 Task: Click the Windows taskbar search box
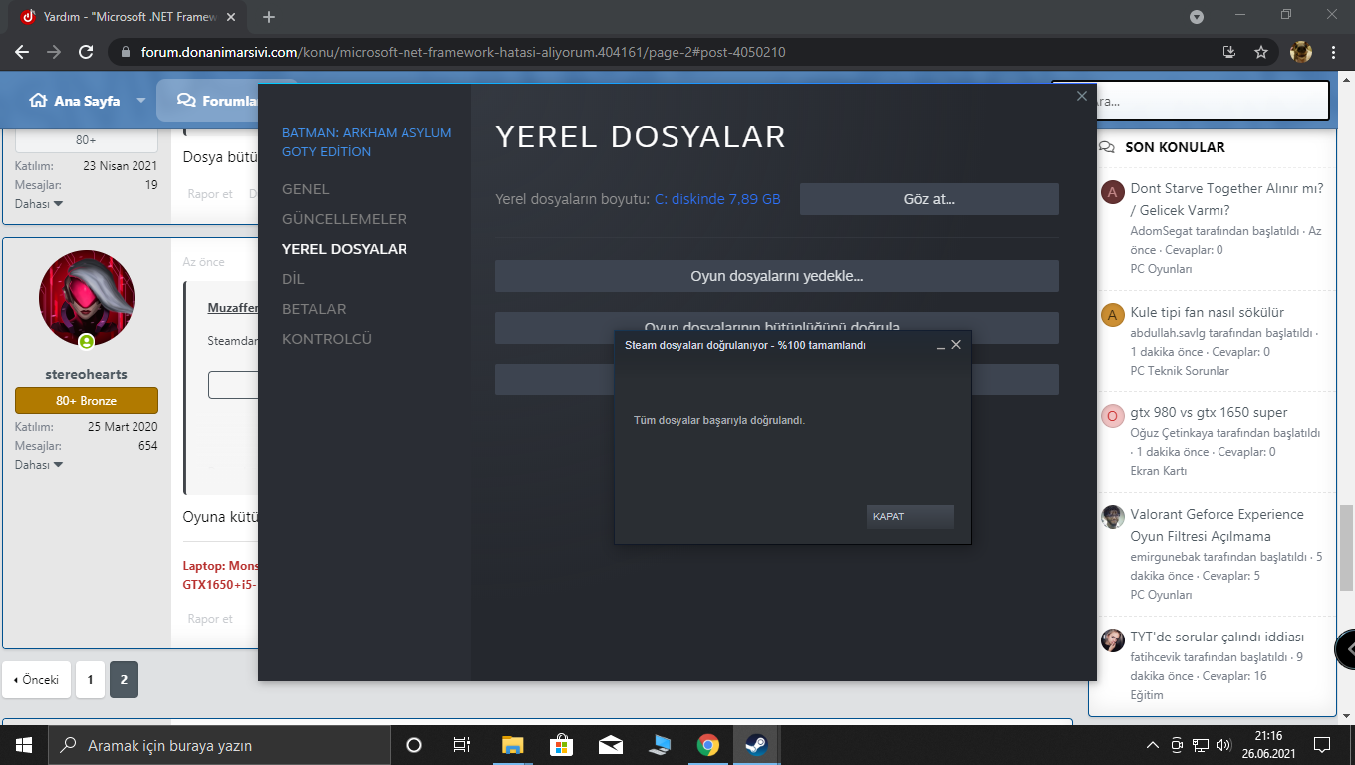[218, 745]
